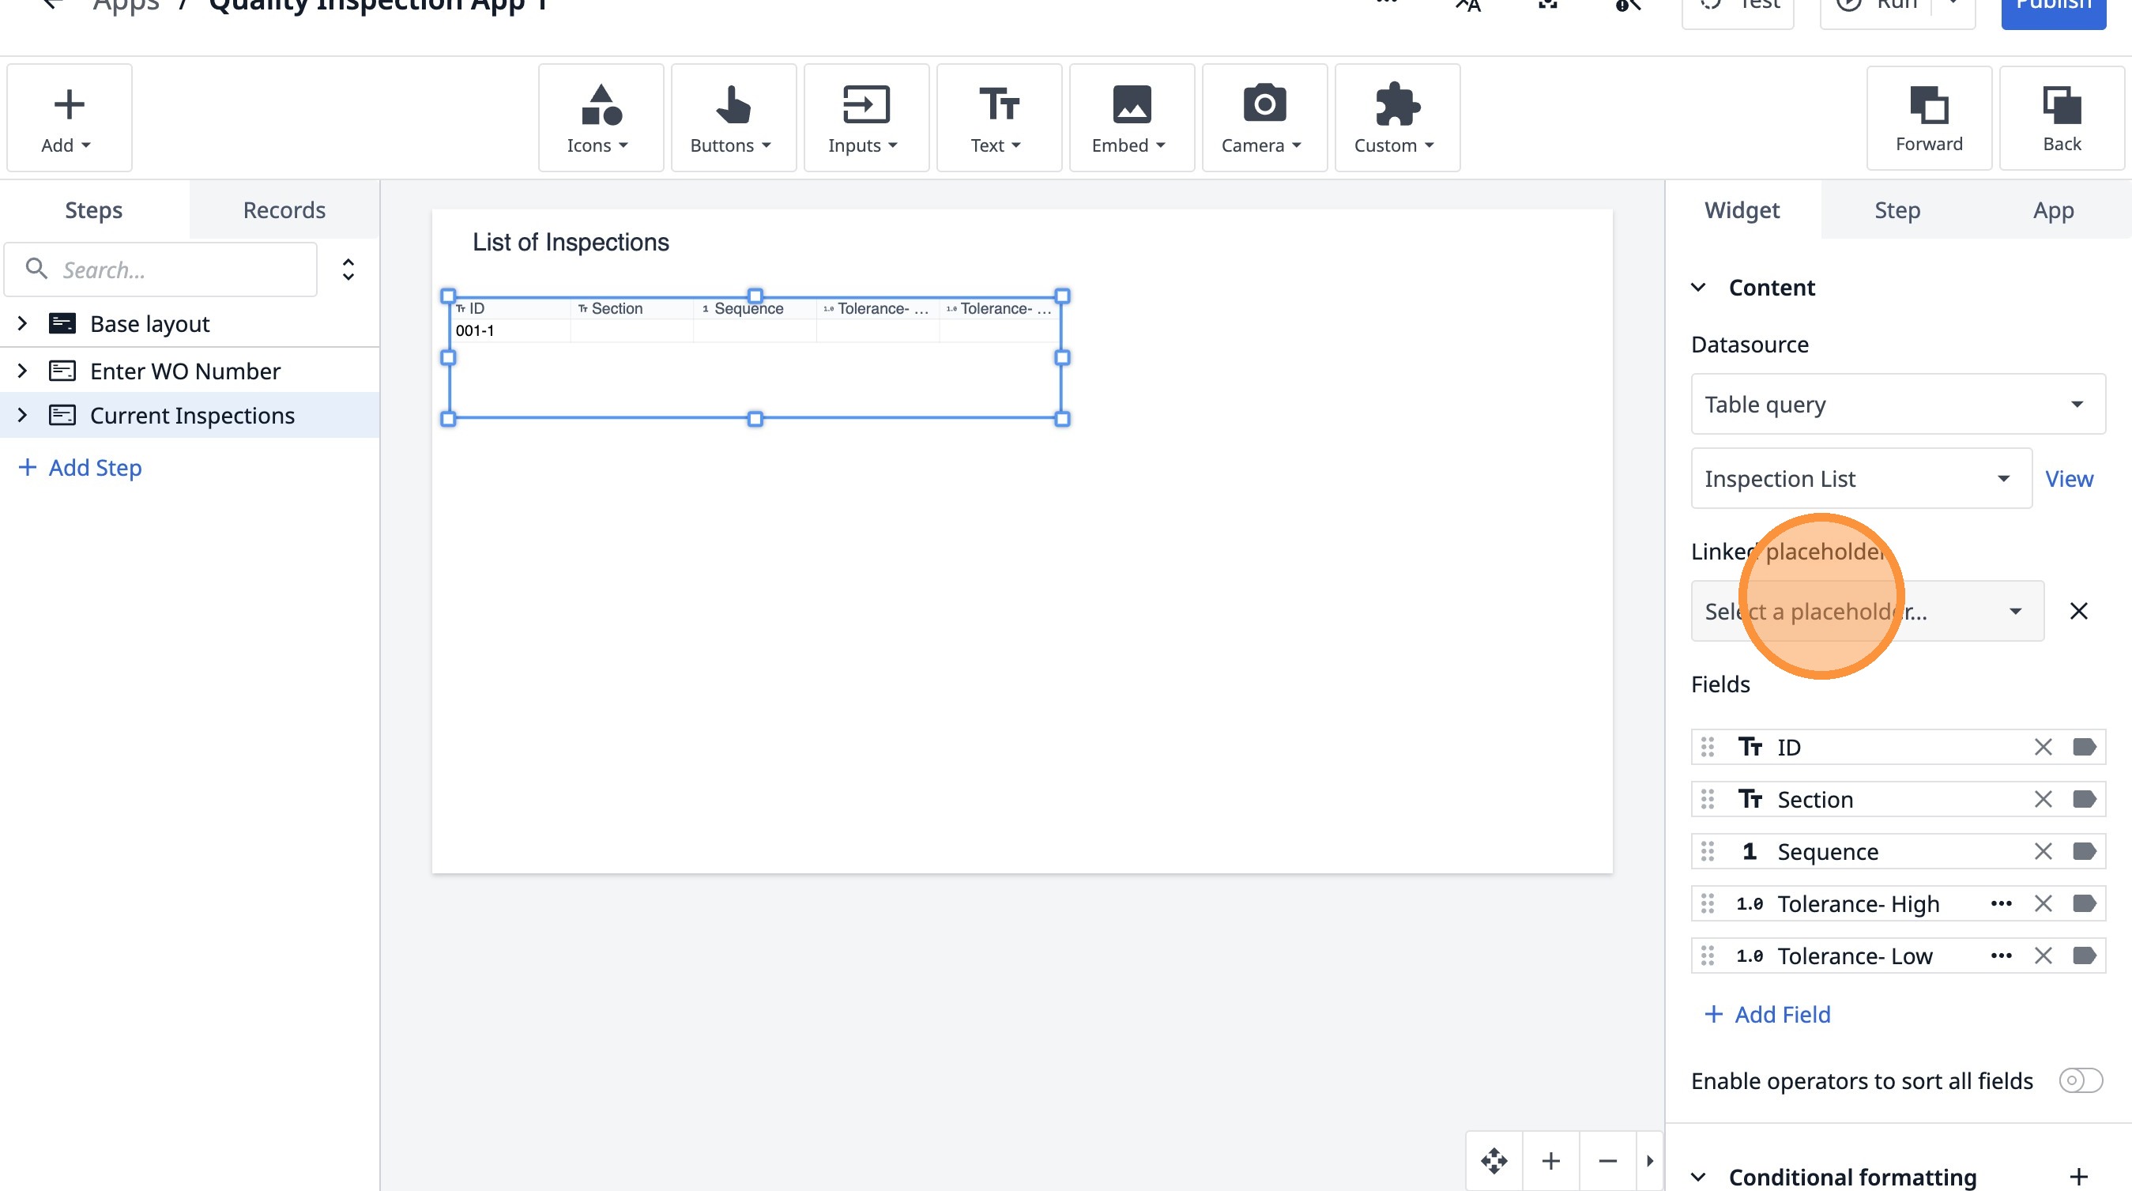Open the Icons widget menu
Viewport: 2132px width, 1191px height.
600,119
